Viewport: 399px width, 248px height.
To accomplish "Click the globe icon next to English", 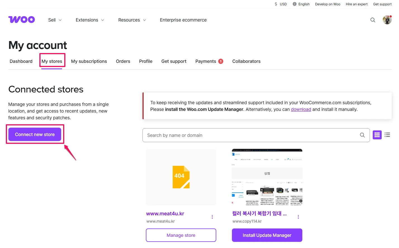I will pyautogui.click(x=294, y=4).
